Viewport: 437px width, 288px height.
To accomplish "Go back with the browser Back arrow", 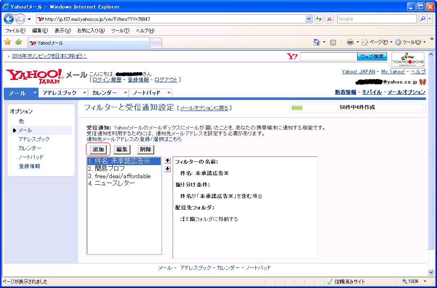I will pyautogui.click(x=9, y=19).
